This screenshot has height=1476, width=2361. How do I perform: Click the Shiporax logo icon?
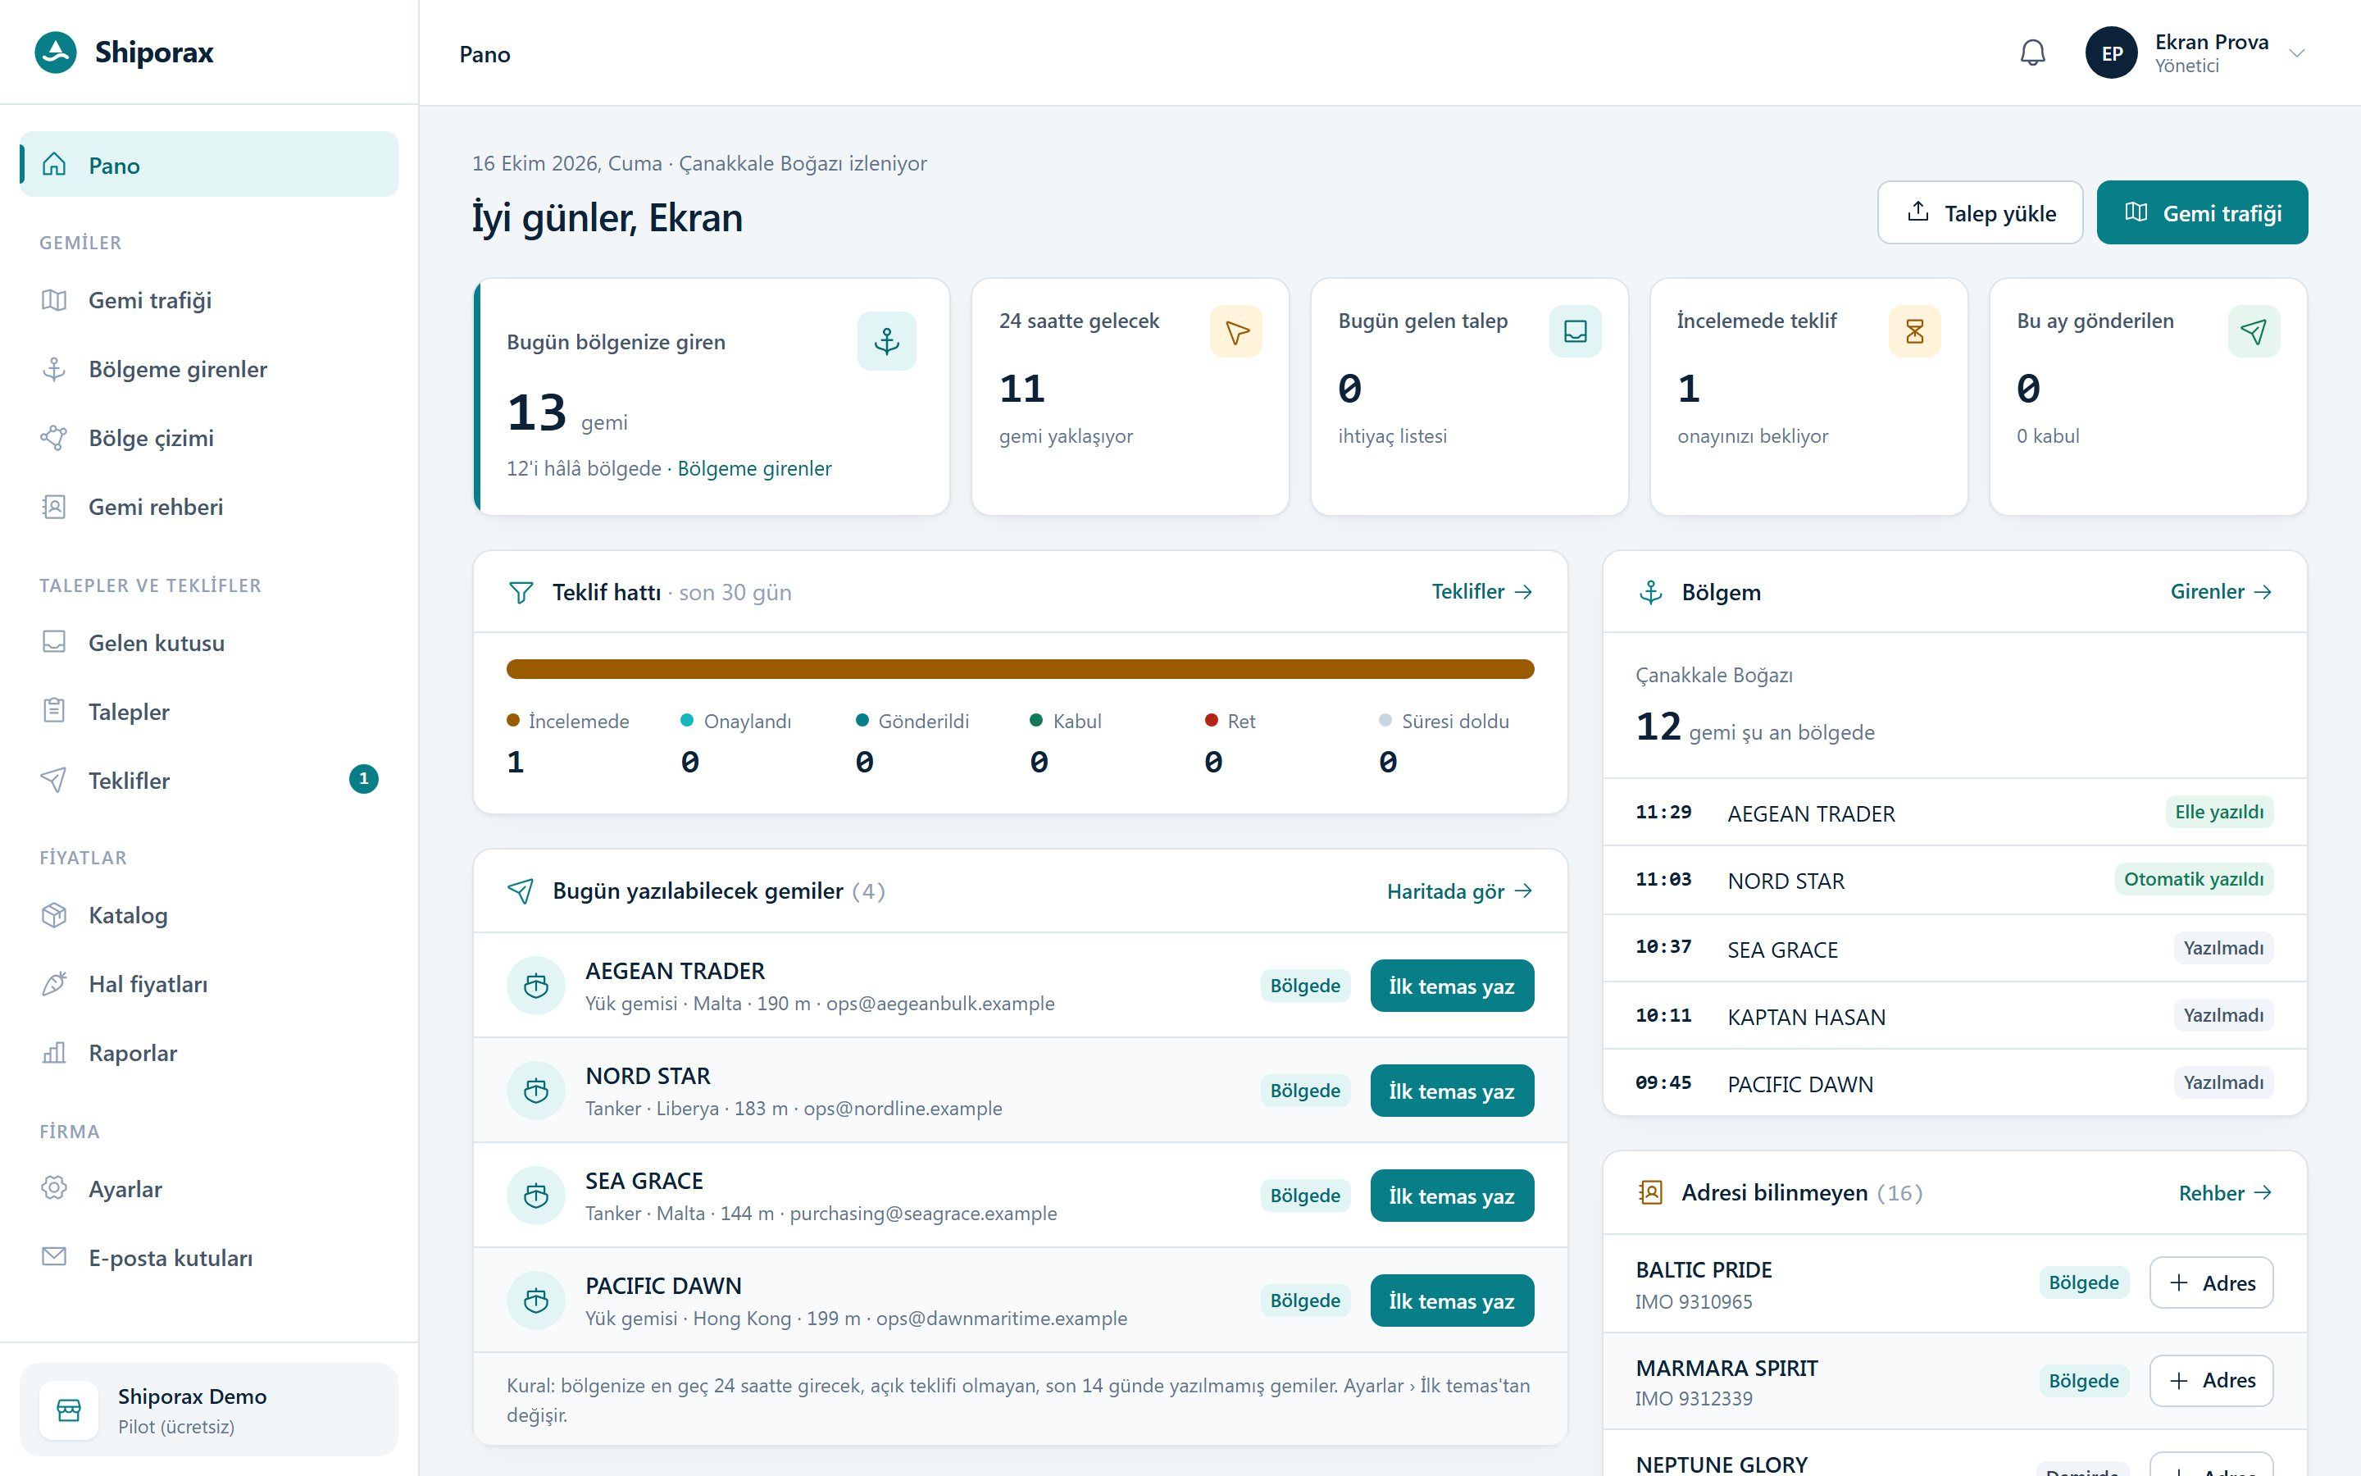pos(56,52)
